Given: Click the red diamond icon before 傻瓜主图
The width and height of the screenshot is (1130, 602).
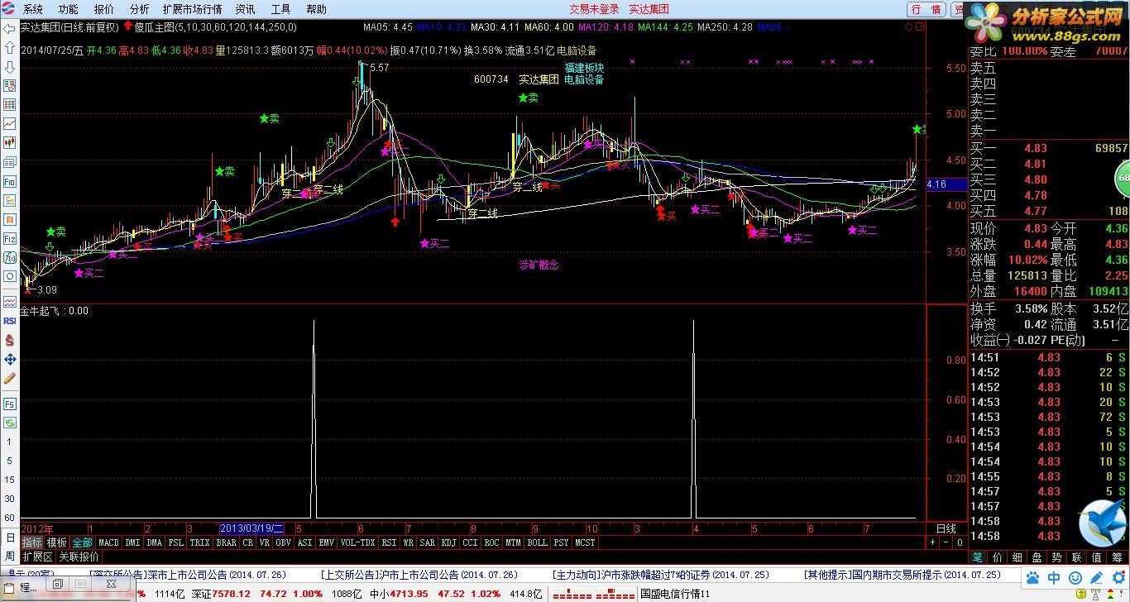Looking at the screenshot, I should coord(128,26).
